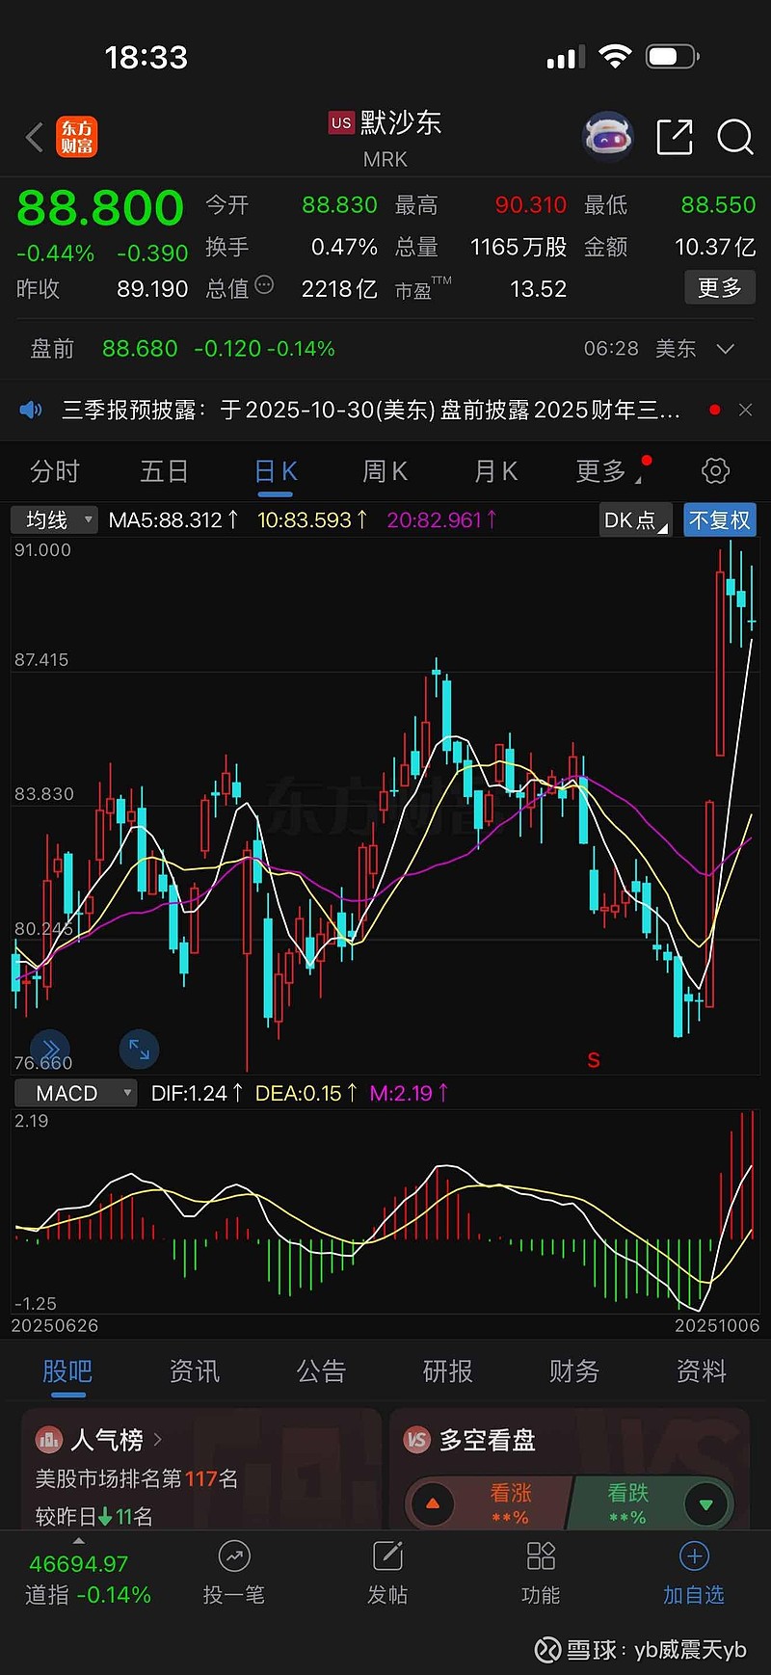Tap the 10:83.593 moving average readout
Viewport: 771px width, 1675px height.
pyautogui.click(x=312, y=520)
